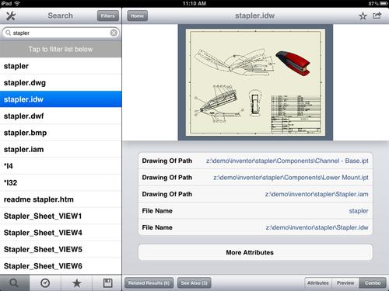Select the *I32 result

61,183
